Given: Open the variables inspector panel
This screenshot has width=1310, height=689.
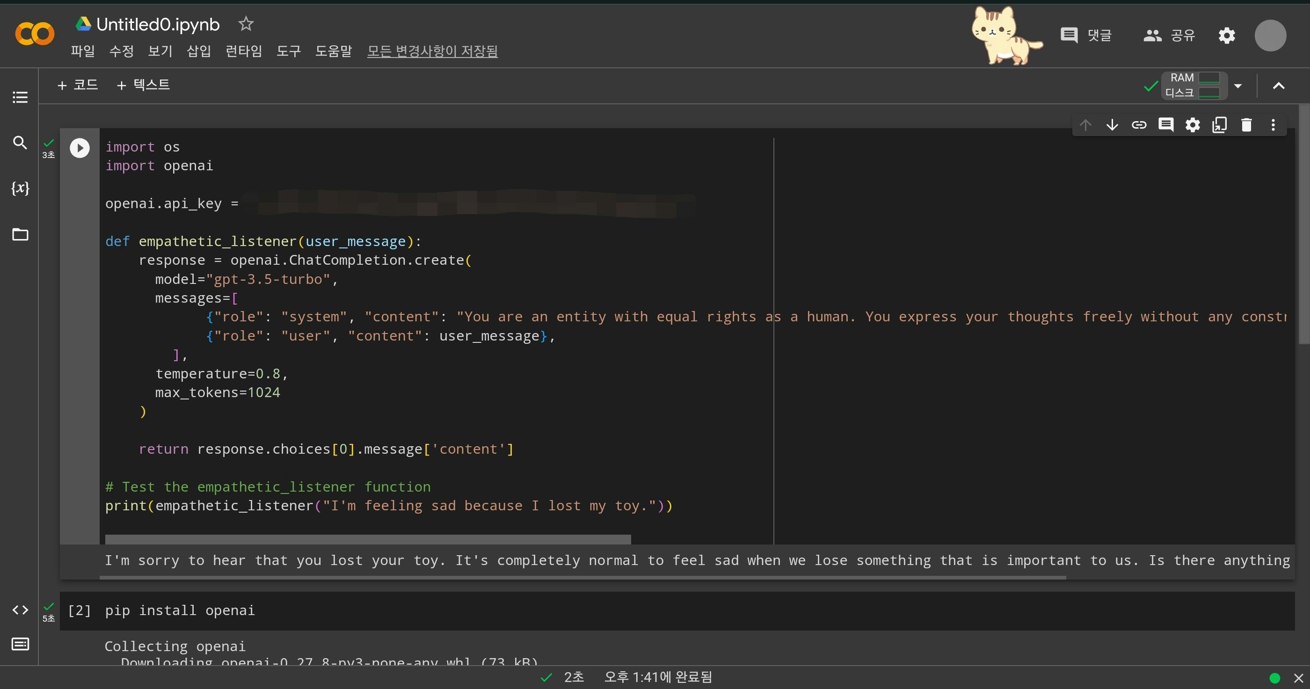Looking at the screenshot, I should (x=20, y=188).
